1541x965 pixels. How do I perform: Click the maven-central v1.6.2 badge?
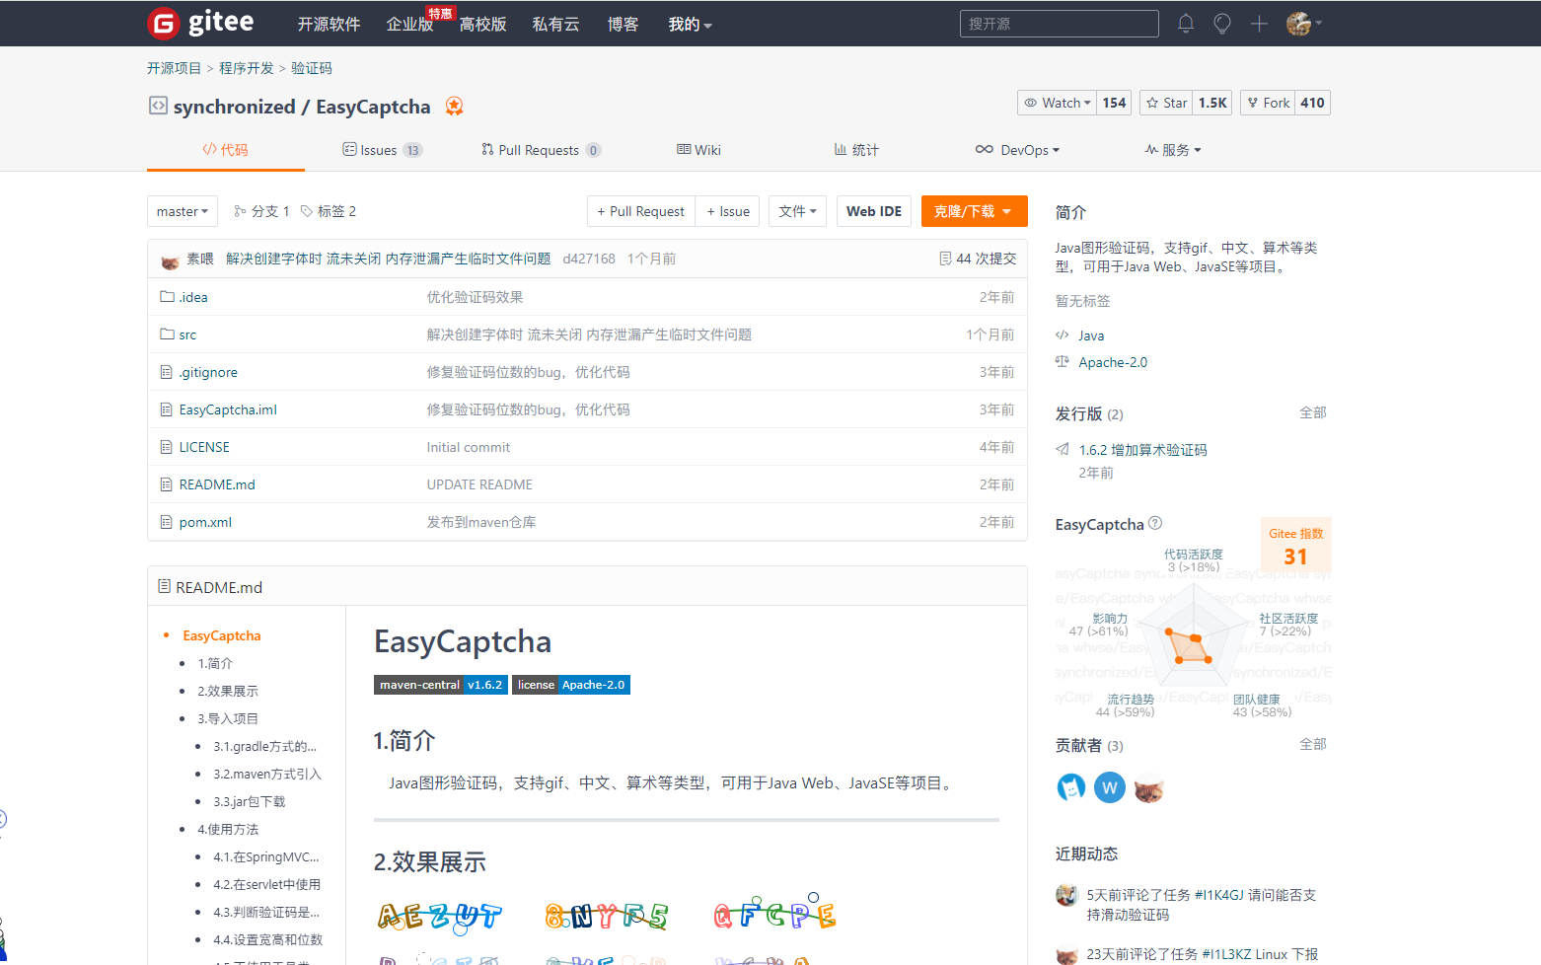coord(440,684)
